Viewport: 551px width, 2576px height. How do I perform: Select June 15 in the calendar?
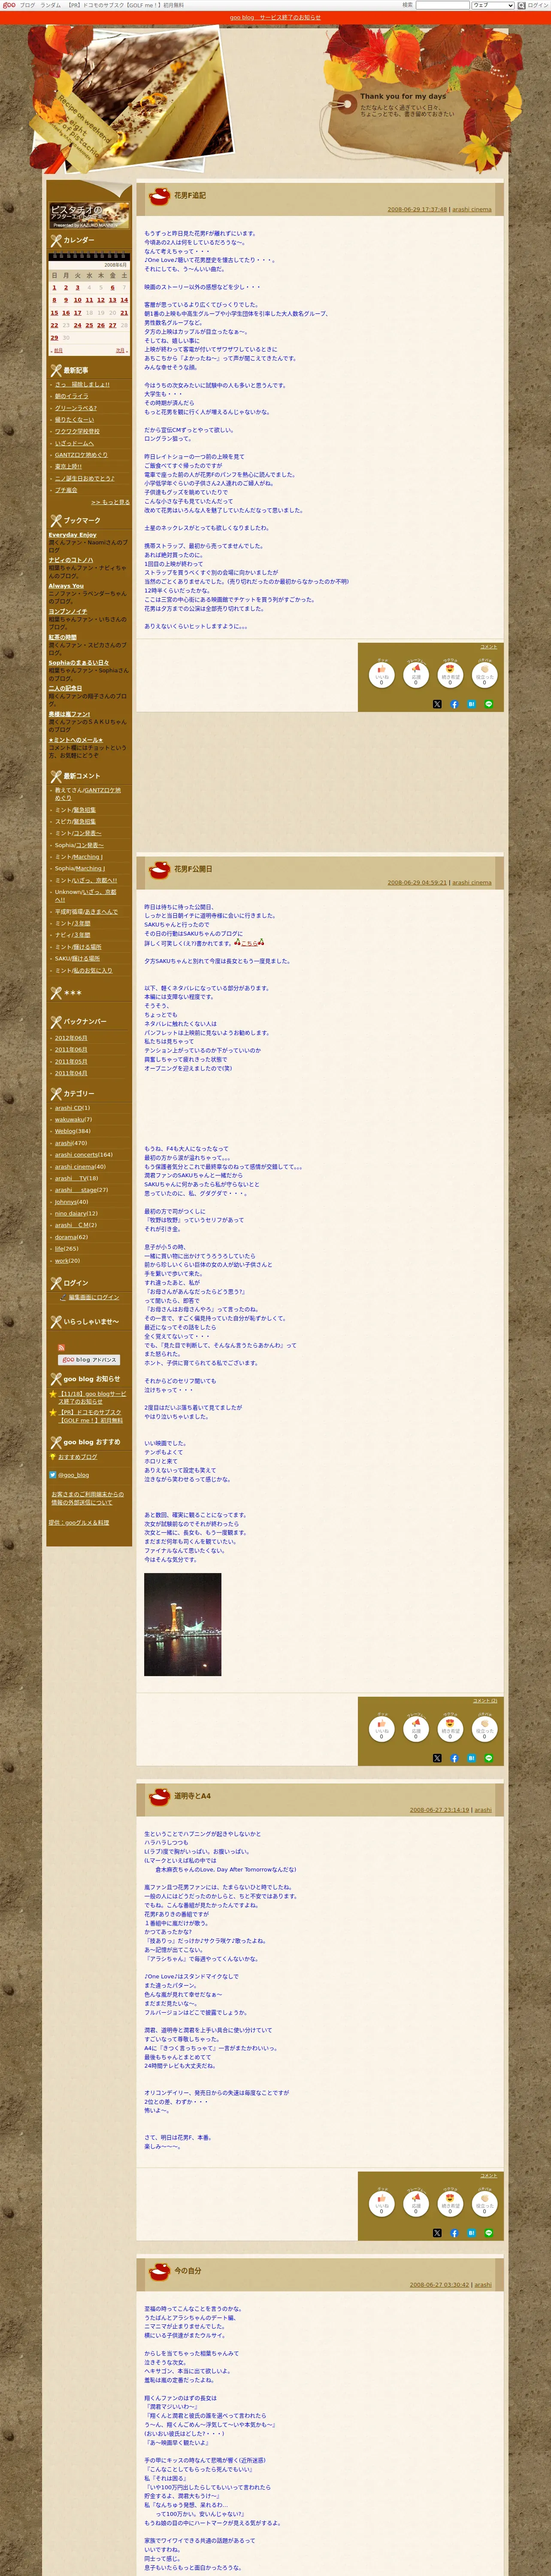click(x=54, y=313)
